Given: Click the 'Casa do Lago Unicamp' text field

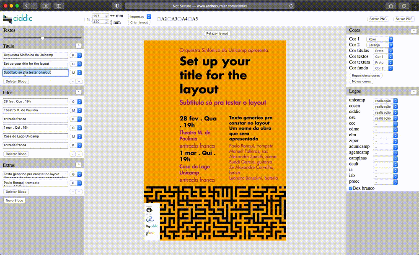Looking at the screenshot, I should click(x=36, y=137).
